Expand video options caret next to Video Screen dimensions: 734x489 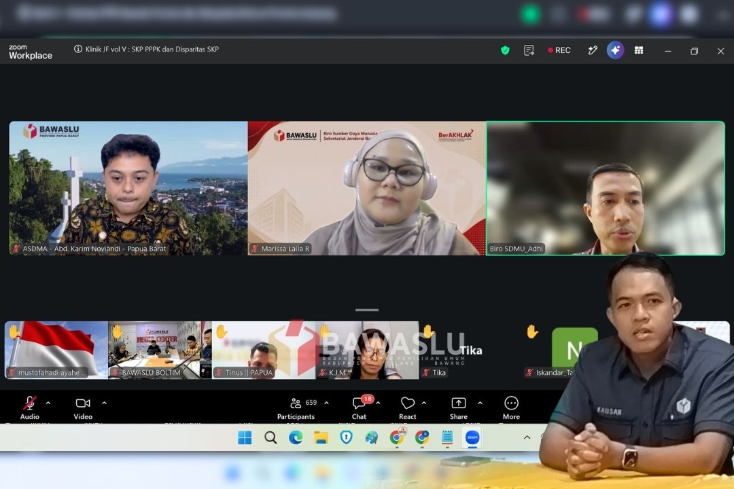click(105, 403)
